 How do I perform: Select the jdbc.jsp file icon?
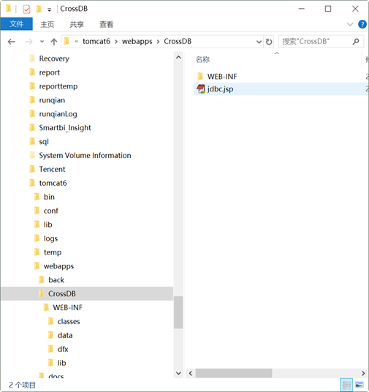click(x=201, y=89)
